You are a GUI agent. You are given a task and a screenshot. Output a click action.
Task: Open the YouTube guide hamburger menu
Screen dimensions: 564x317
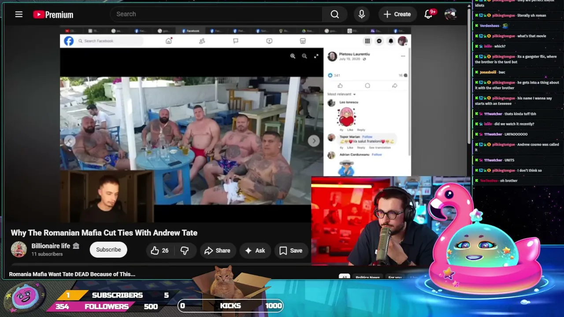(19, 15)
